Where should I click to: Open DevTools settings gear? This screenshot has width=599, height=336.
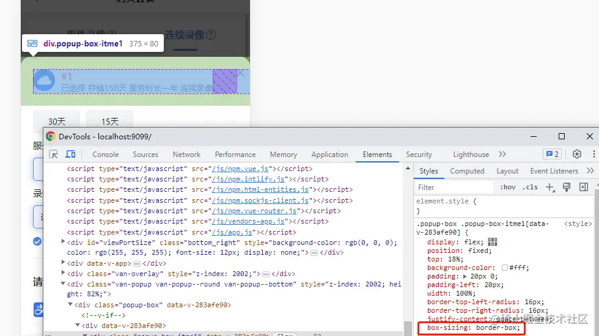tap(577, 154)
